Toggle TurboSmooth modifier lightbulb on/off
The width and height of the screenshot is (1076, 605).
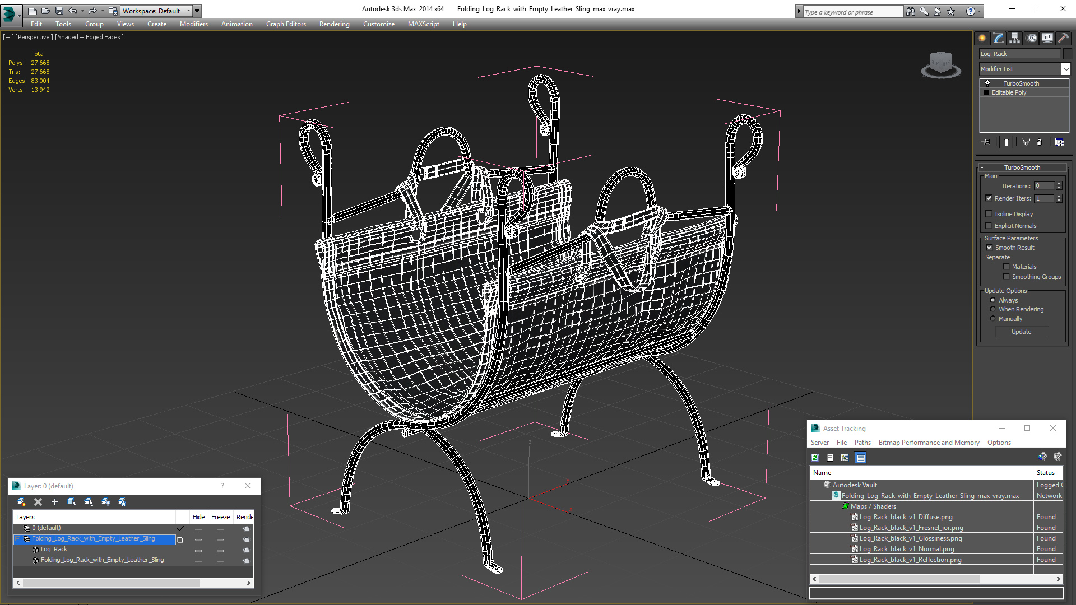pyautogui.click(x=987, y=83)
